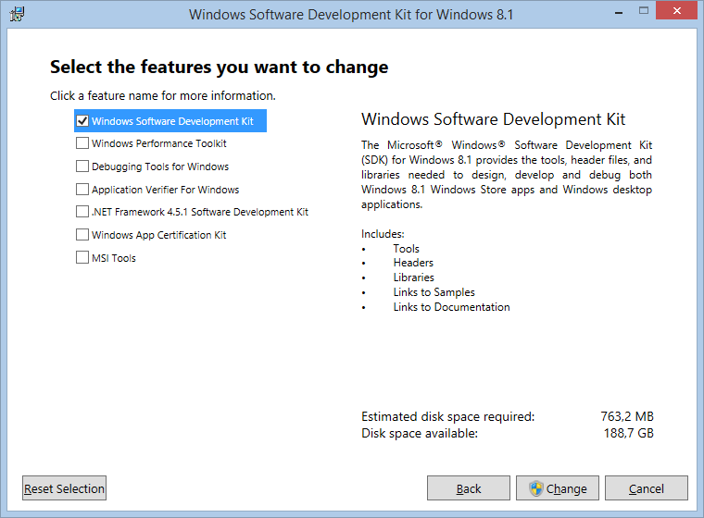Screen dimensions: 704x518
Task: Click the Reset Selection button
Action: click(x=64, y=488)
